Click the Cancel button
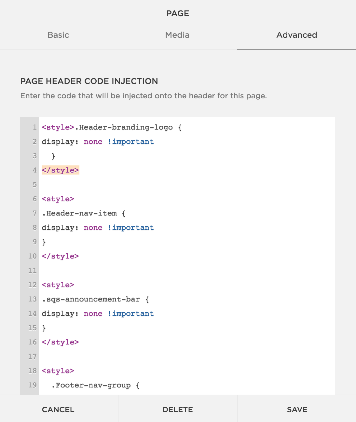This screenshot has height=422, width=356. pyautogui.click(x=58, y=410)
